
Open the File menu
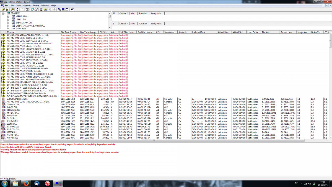7,6
